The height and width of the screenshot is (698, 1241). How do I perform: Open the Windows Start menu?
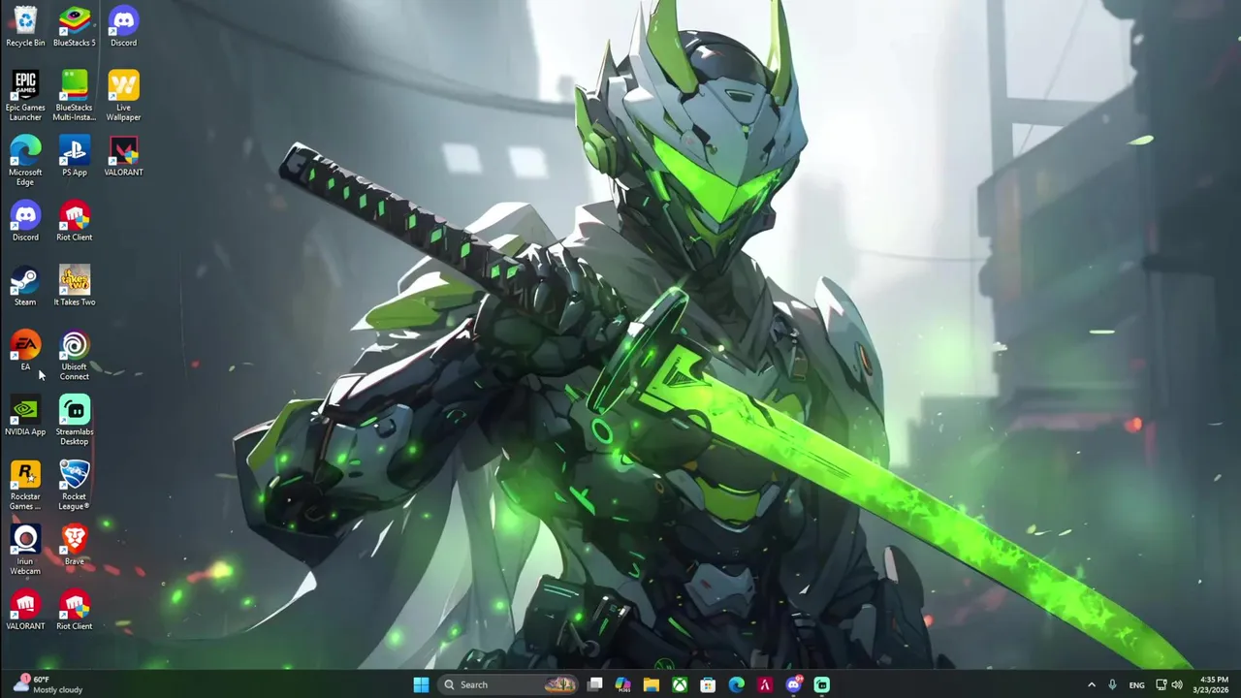click(x=421, y=684)
